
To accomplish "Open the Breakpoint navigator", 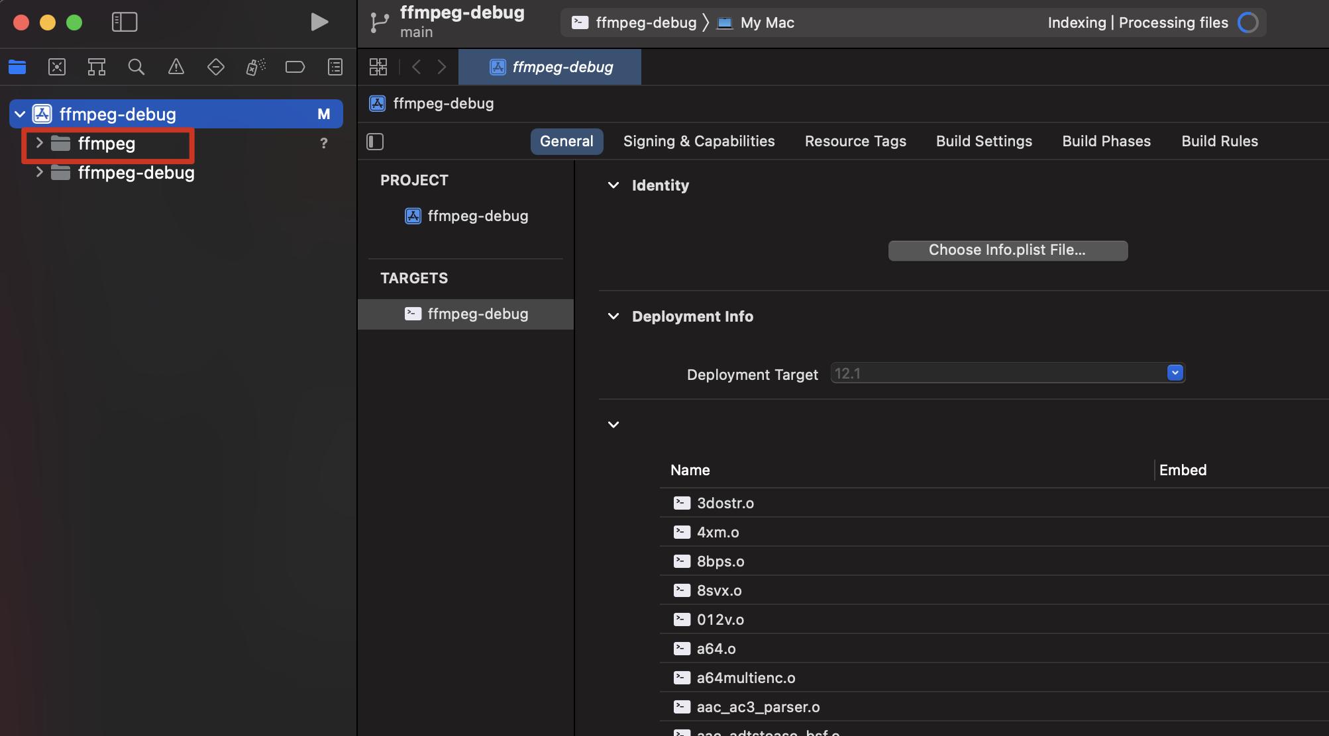I will pyautogui.click(x=295, y=67).
